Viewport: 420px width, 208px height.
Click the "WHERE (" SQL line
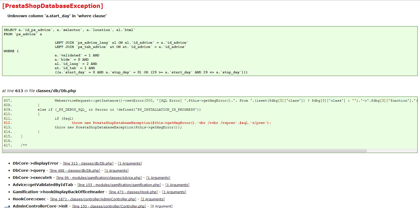point(11,51)
